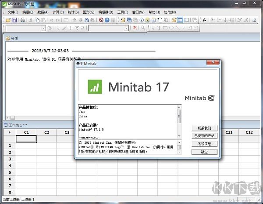263x204 pixels.
Task: Expand the second combo box in second toolbar
Action: [x=127, y=28]
